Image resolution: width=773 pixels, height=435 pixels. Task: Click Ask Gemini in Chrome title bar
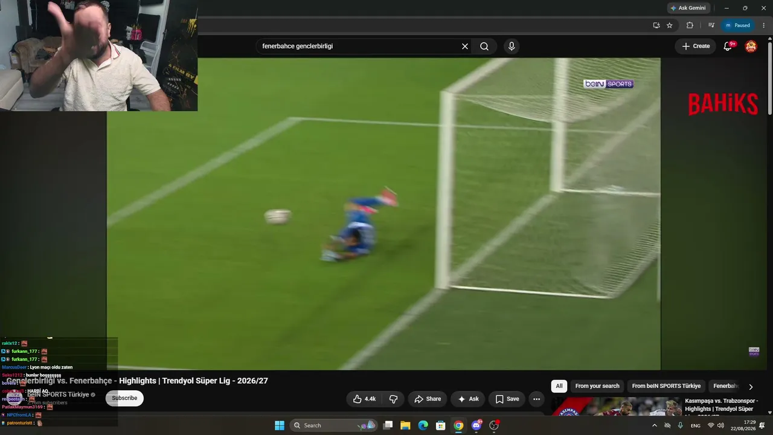coord(688,8)
